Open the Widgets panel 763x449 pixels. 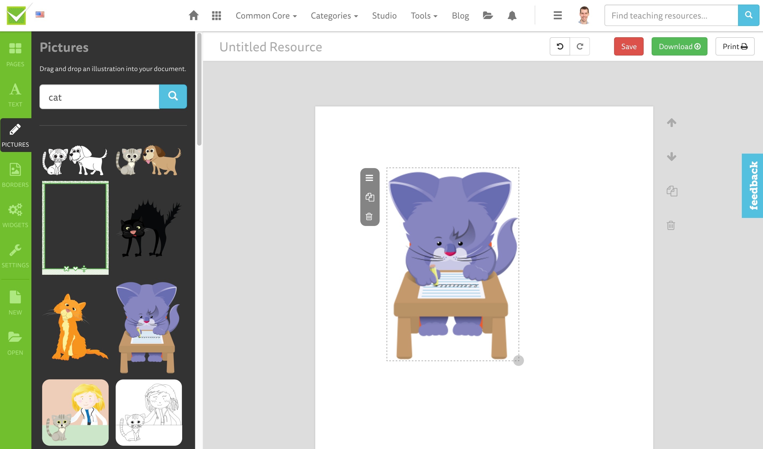(15, 216)
